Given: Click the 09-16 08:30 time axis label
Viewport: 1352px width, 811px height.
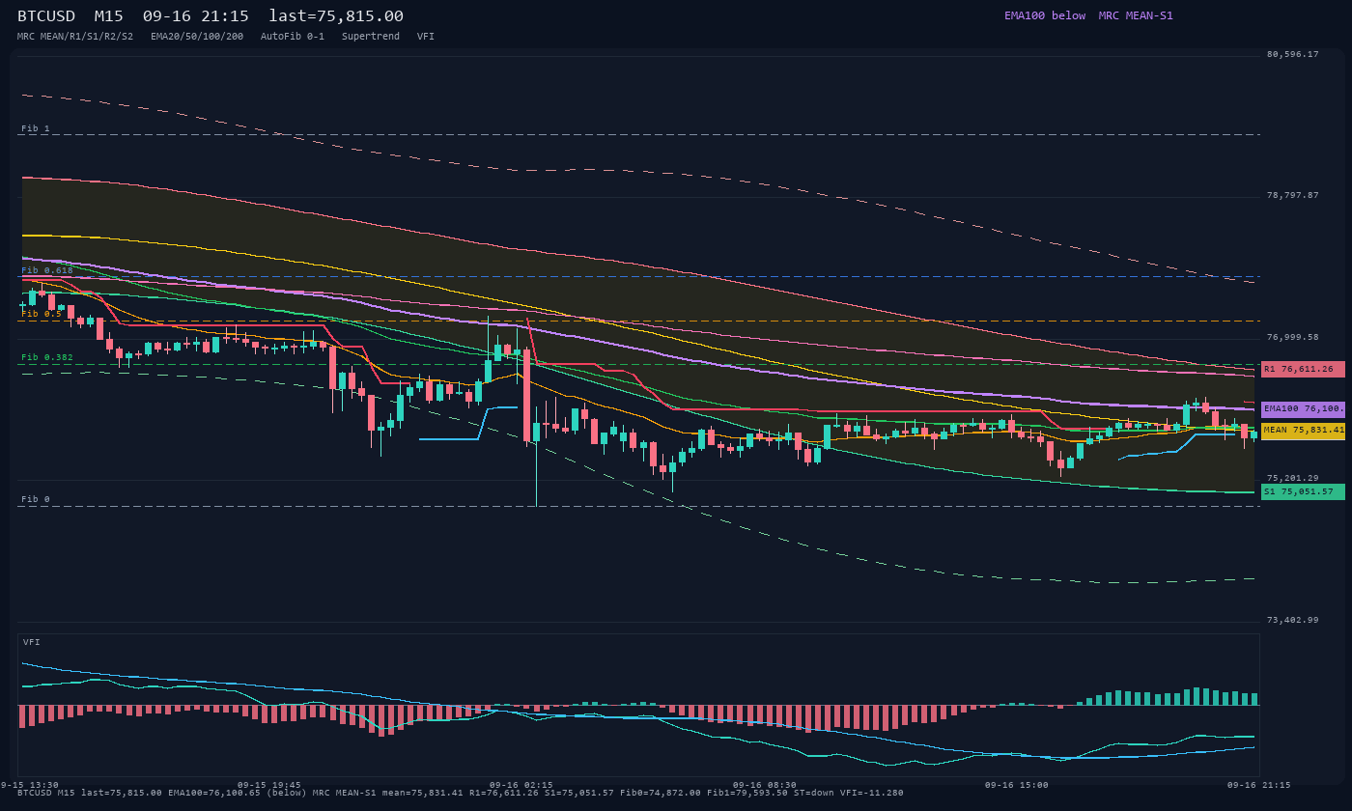Looking at the screenshot, I should click(x=765, y=785).
